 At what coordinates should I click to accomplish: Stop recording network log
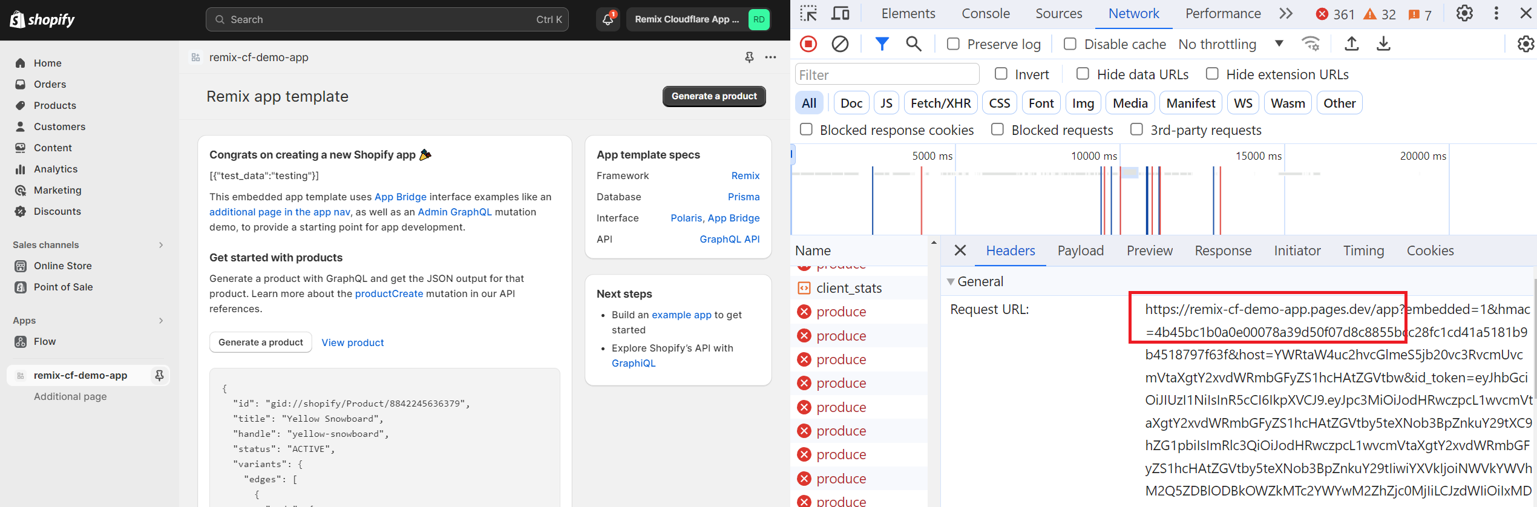(x=808, y=44)
